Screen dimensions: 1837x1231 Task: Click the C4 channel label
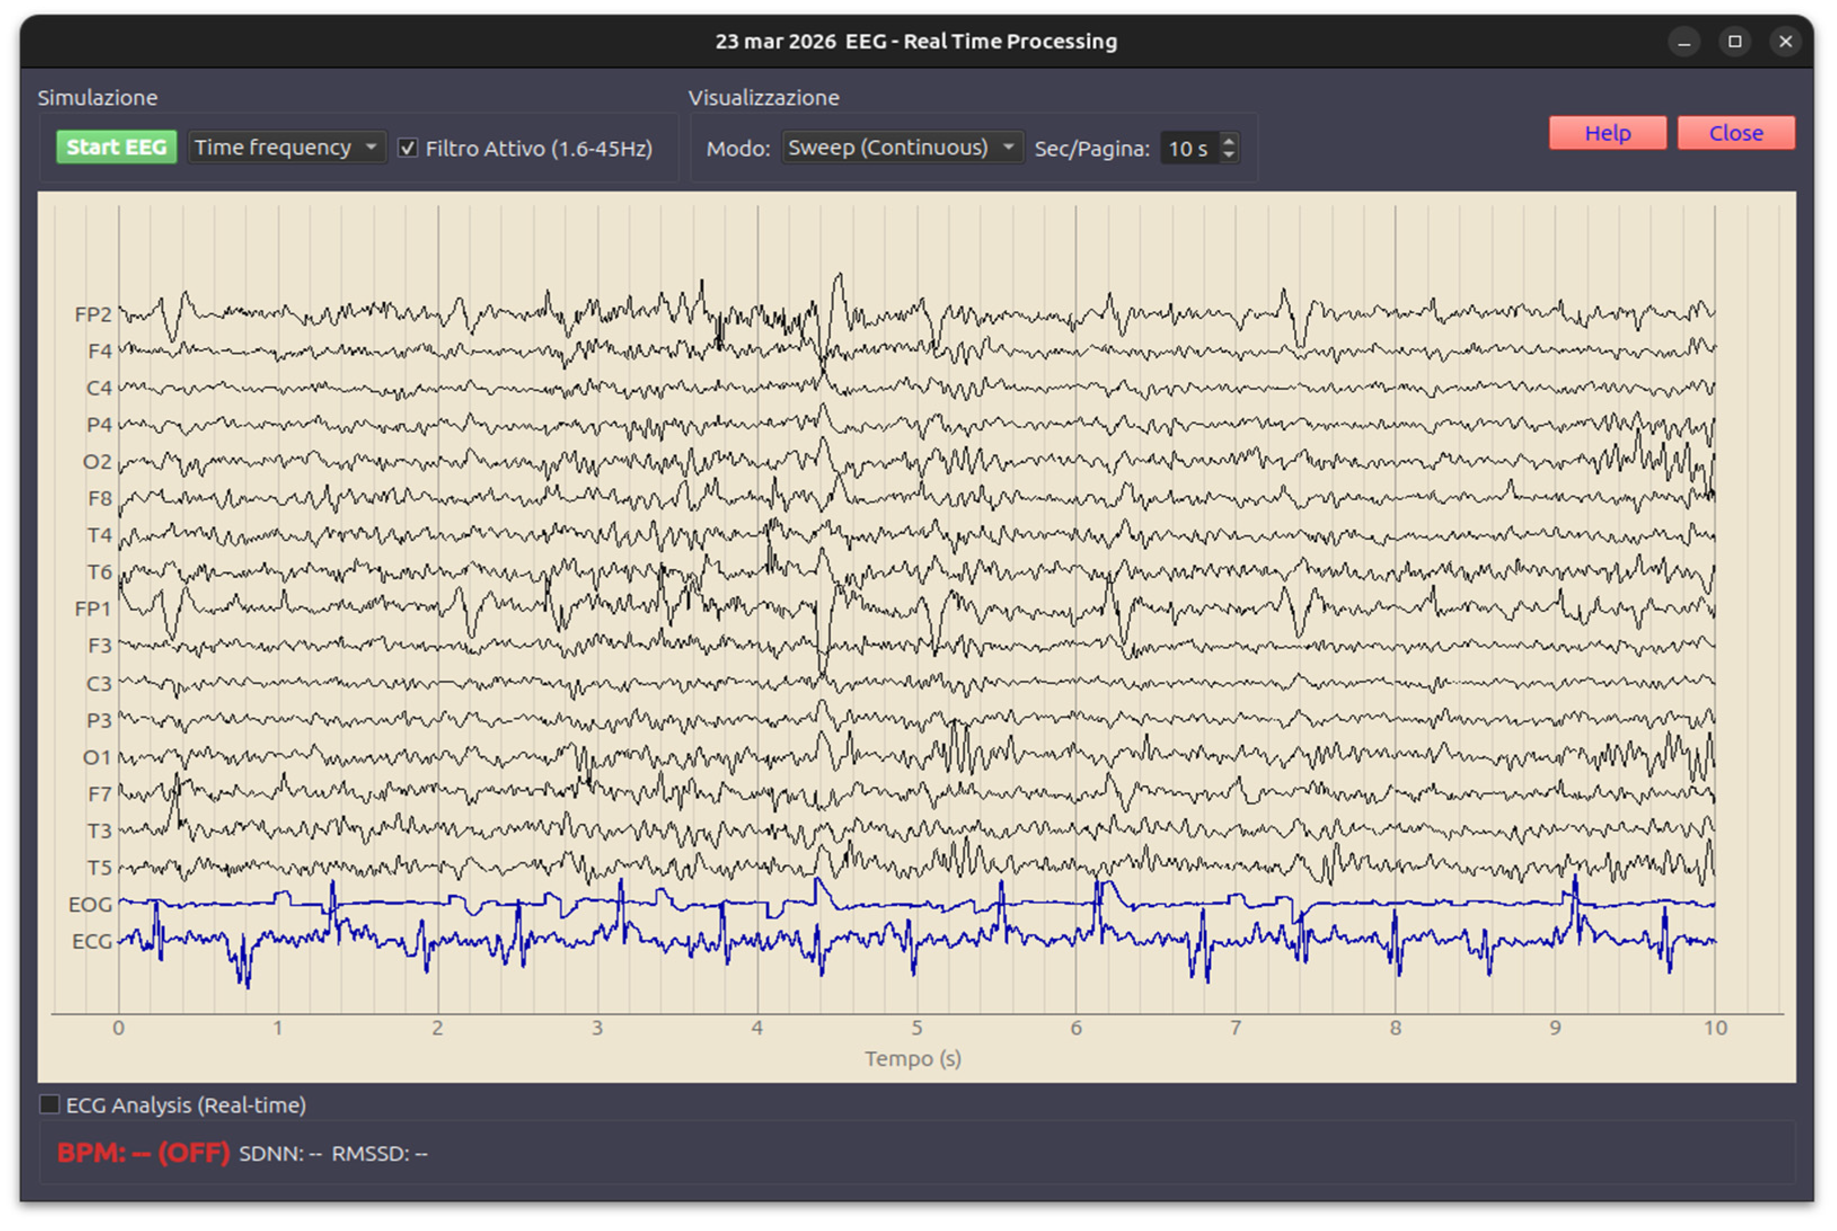[x=99, y=388]
